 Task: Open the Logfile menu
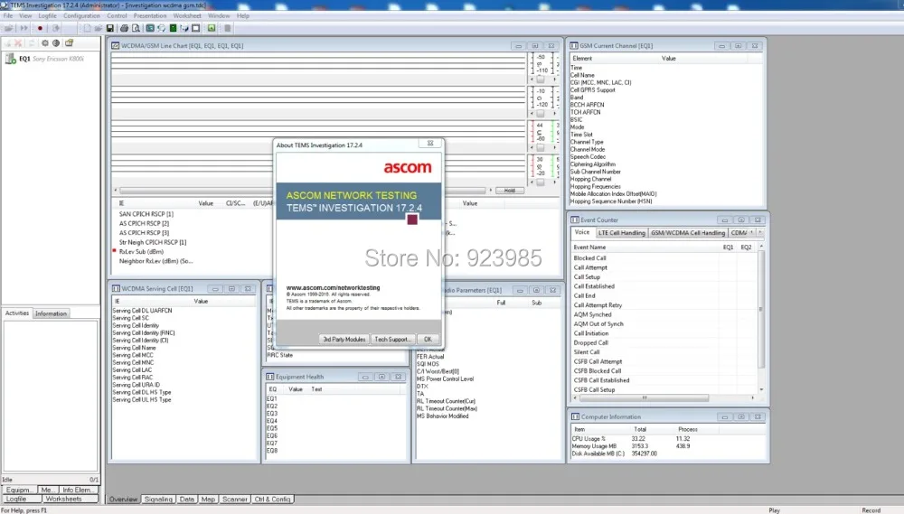(x=47, y=16)
